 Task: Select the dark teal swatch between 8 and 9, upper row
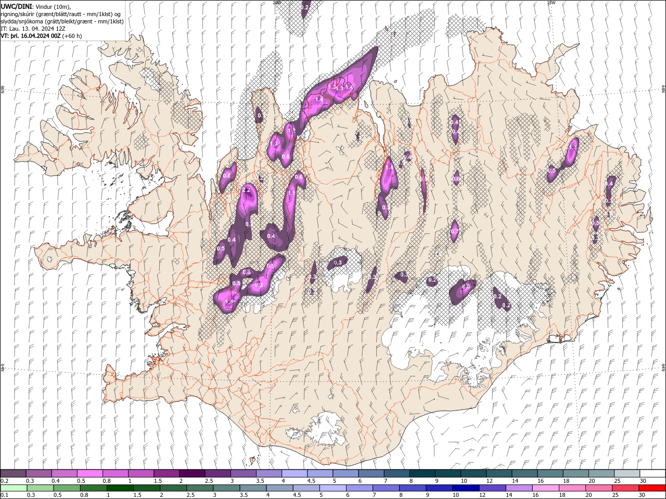point(422,474)
